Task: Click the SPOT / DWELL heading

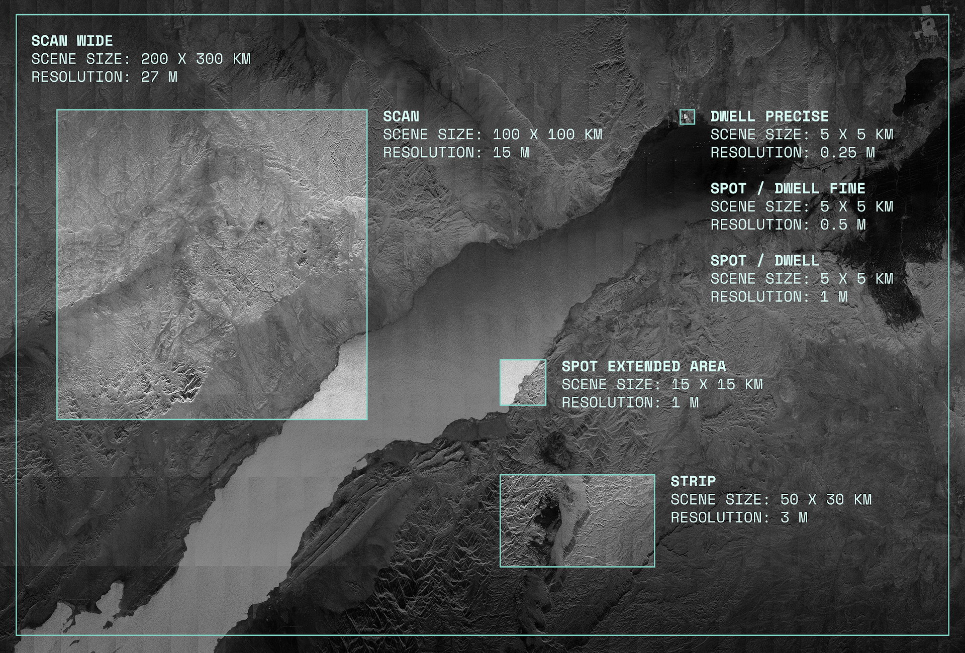Action: pos(764,260)
